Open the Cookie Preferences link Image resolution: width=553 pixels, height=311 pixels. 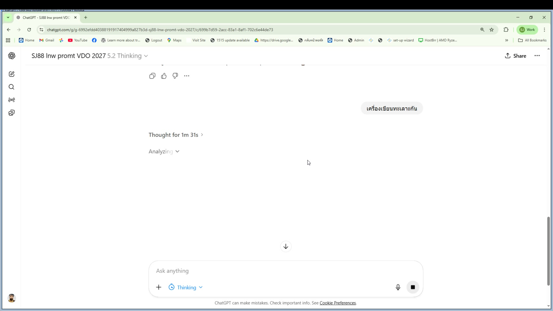click(x=338, y=303)
